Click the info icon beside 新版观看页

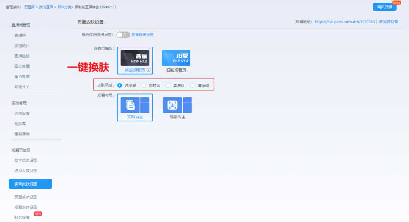(149, 70)
